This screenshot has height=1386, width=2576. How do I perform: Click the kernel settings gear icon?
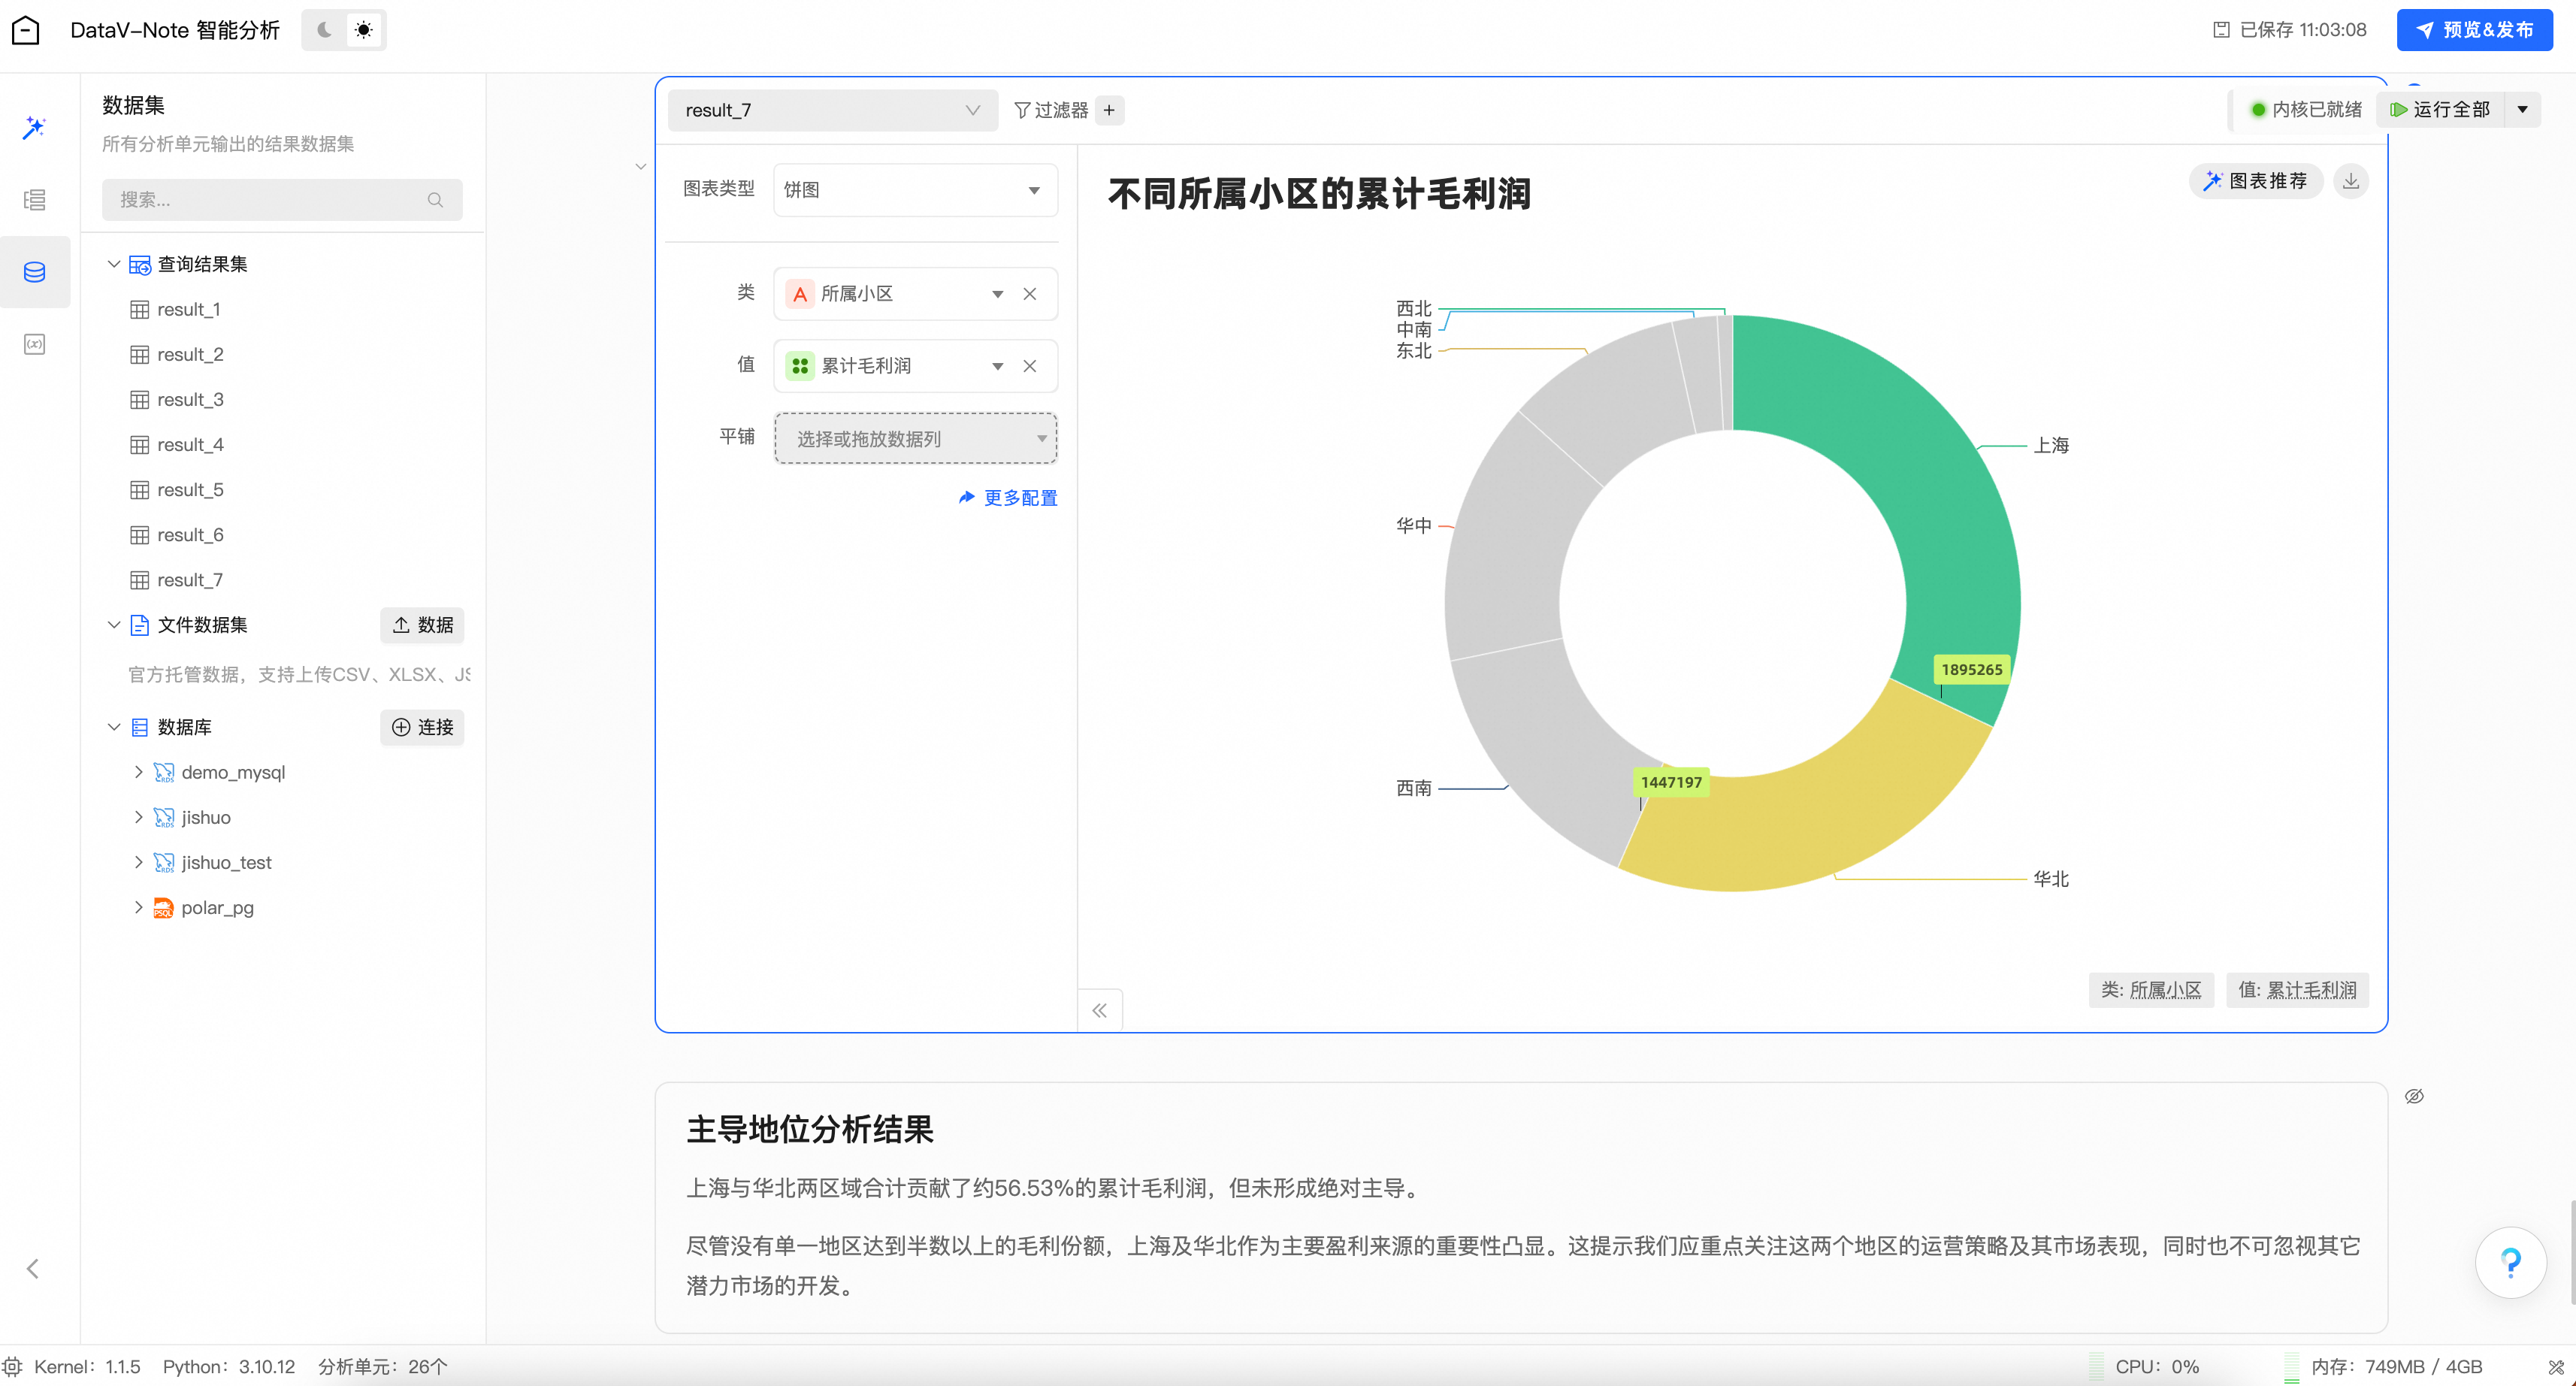[12, 1366]
